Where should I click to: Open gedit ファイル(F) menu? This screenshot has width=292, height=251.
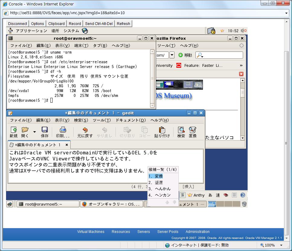pyautogui.click(x=21, y=120)
